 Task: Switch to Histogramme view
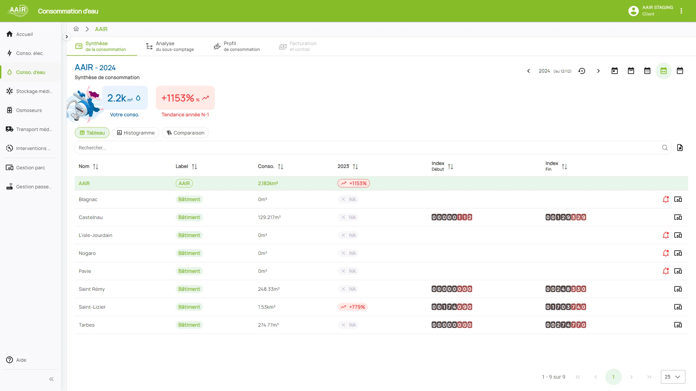[x=135, y=133]
